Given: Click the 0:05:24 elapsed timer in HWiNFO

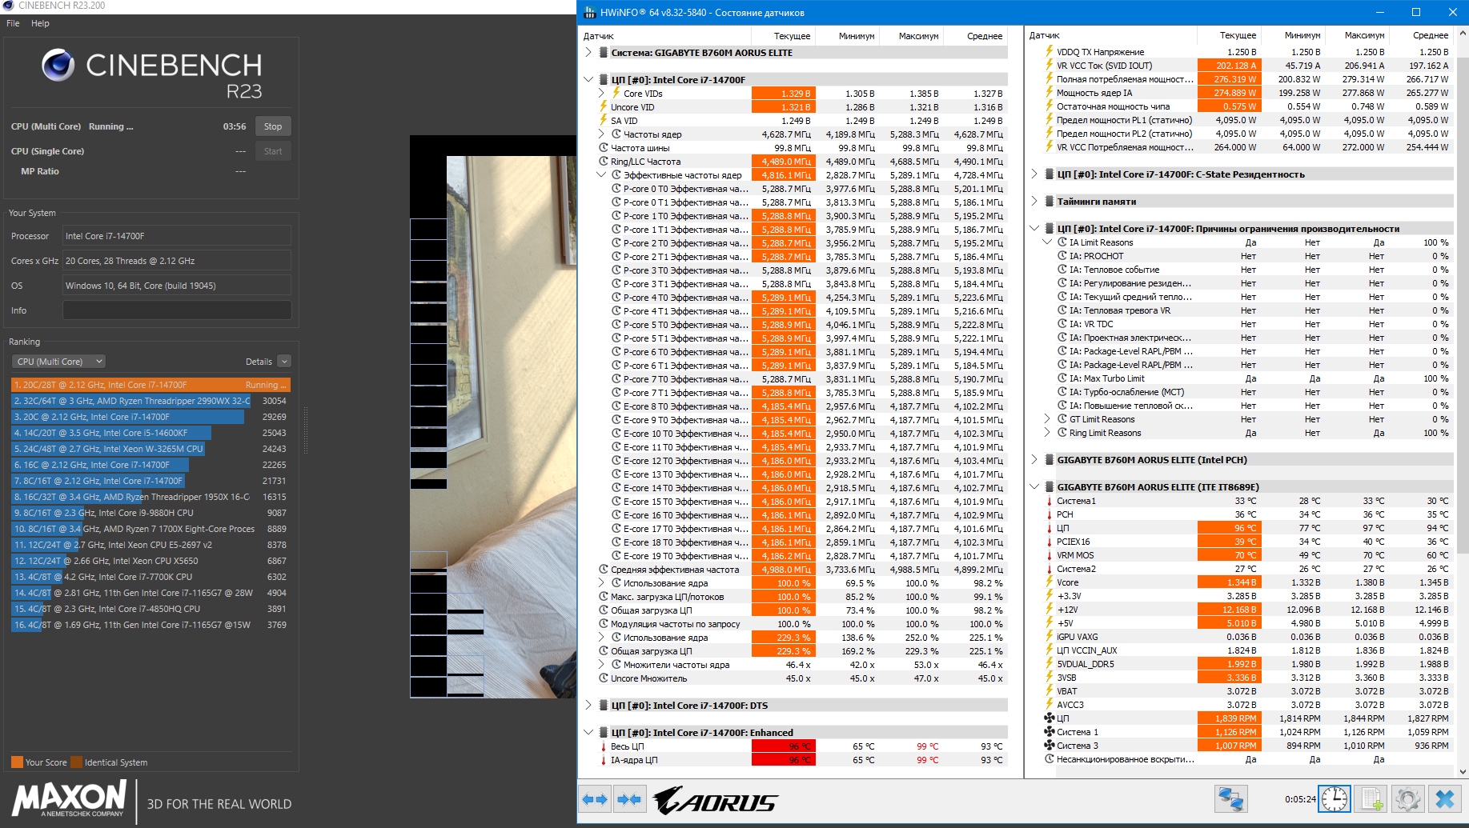Looking at the screenshot, I should 1300,798.
